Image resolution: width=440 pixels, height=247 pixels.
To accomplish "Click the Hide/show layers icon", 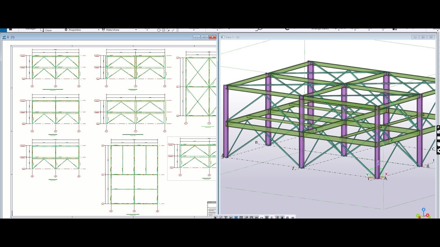I will 103,30.
